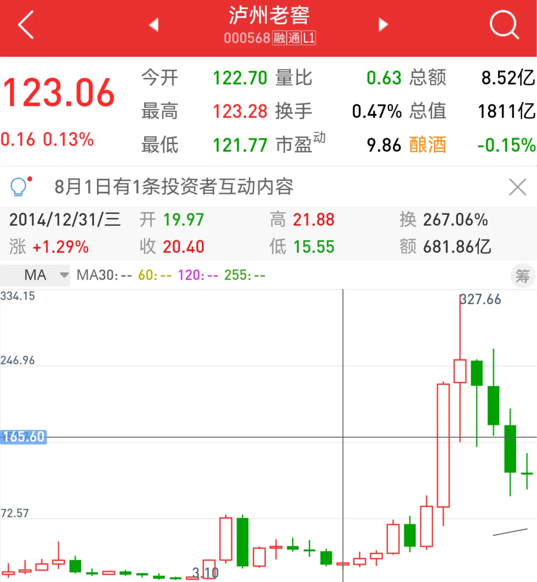The width and height of the screenshot is (537, 582).
Task: Tap the 327.66 peak price label
Action: 480,299
